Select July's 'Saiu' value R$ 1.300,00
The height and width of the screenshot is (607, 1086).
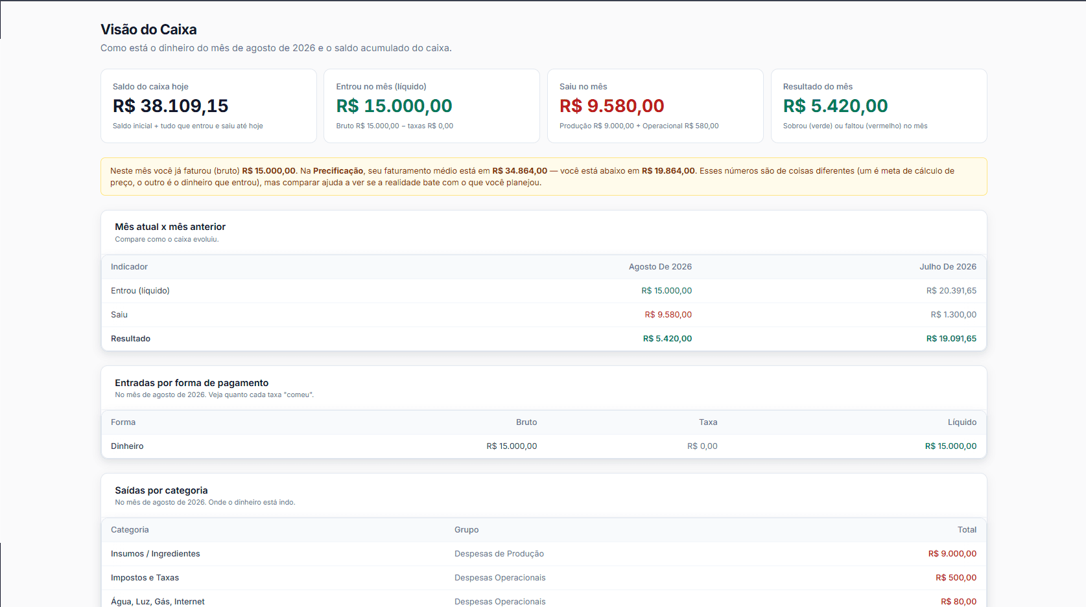953,315
